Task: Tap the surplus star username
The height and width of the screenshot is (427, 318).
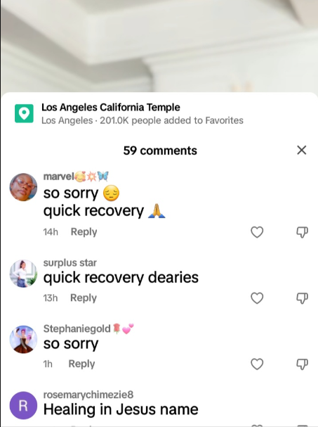Action: tap(70, 263)
